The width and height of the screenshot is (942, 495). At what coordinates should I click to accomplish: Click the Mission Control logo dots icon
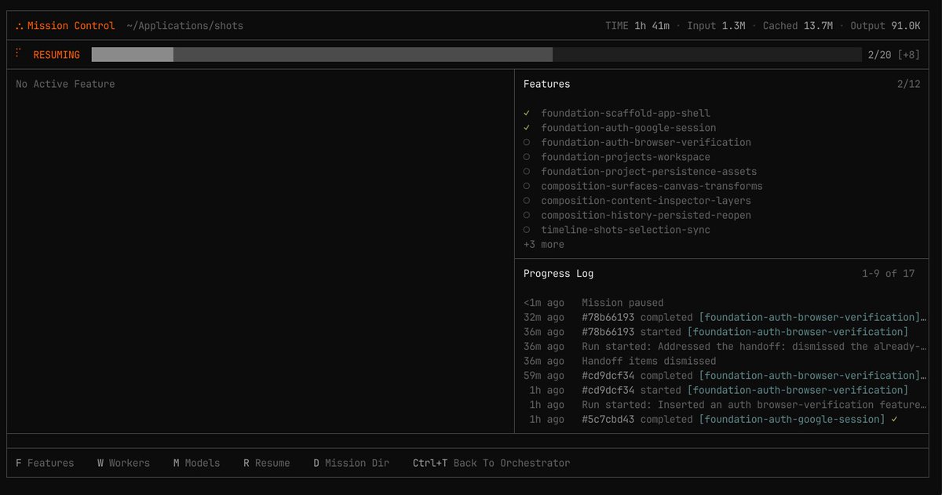[x=19, y=26]
